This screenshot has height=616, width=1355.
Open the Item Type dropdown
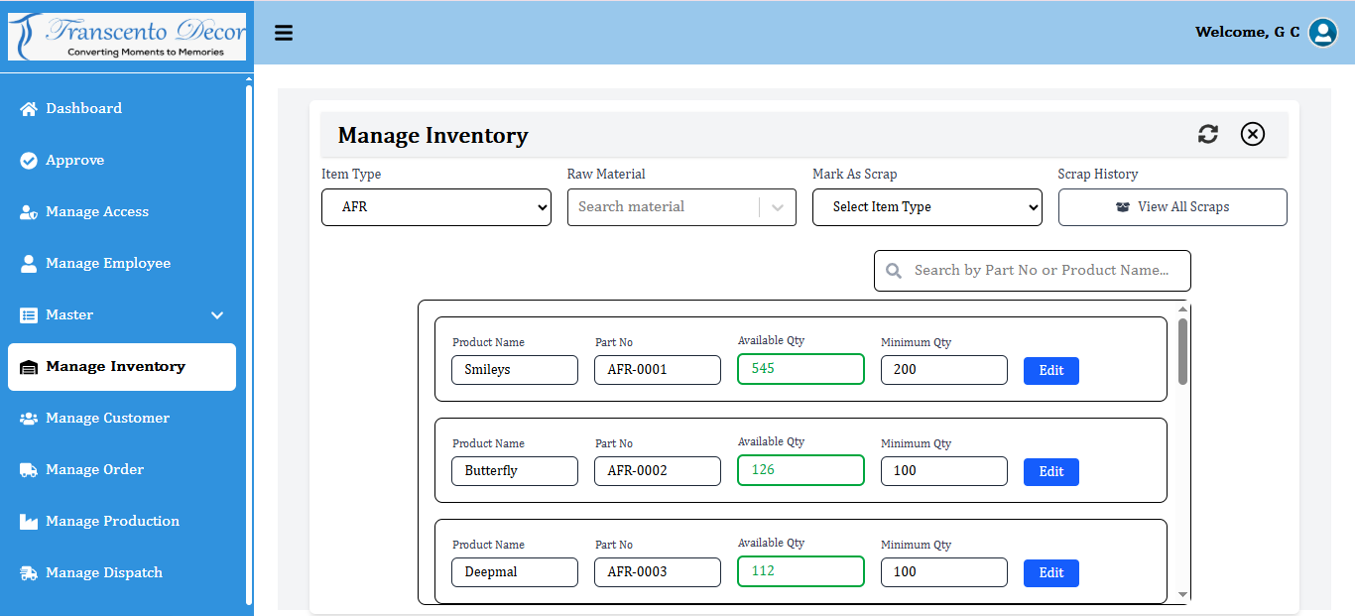coord(435,207)
